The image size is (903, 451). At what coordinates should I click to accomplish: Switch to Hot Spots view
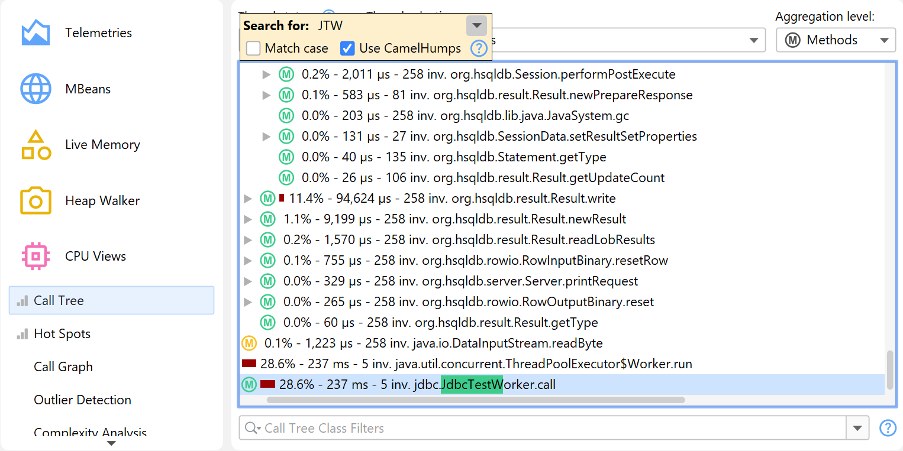tap(62, 334)
